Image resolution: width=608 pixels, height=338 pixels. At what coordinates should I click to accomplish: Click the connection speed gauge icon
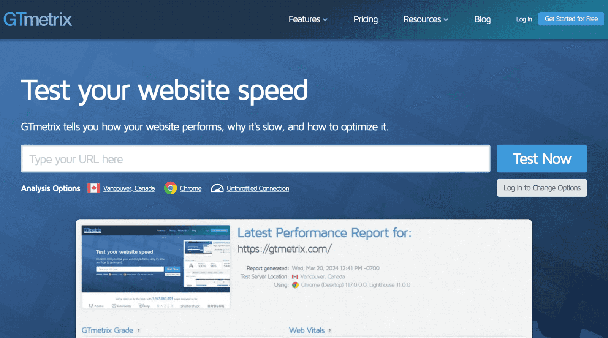[x=217, y=188]
